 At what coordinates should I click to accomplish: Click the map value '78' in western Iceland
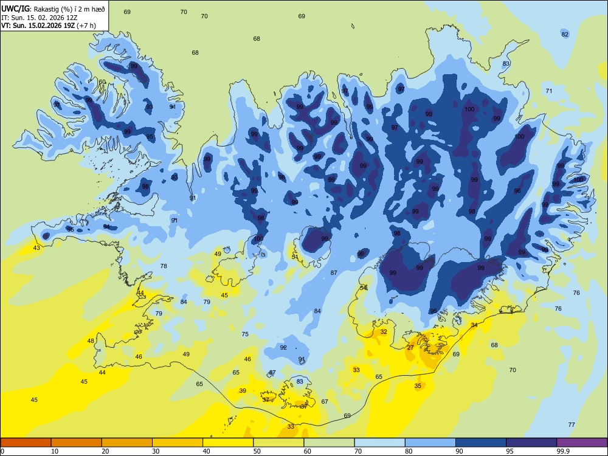164,266
